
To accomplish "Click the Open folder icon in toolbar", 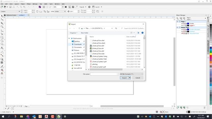I will pyautogui.click(x=5, y=7).
